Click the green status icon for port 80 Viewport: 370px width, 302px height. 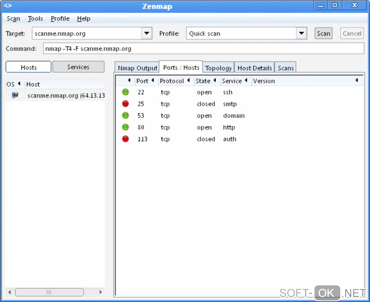(x=126, y=127)
